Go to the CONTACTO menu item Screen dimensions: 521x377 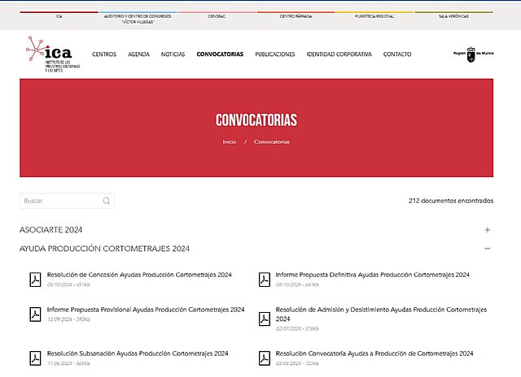(x=397, y=54)
